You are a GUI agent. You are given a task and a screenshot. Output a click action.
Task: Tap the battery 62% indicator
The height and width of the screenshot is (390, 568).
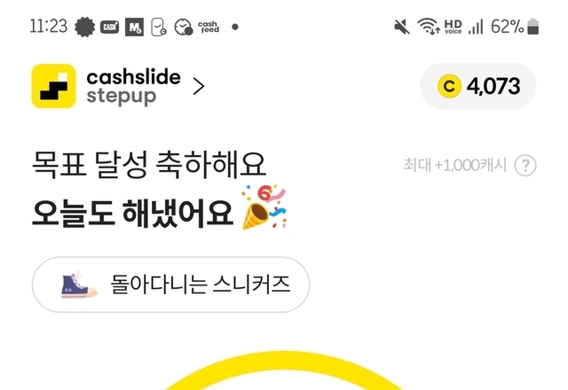pyautogui.click(x=515, y=27)
